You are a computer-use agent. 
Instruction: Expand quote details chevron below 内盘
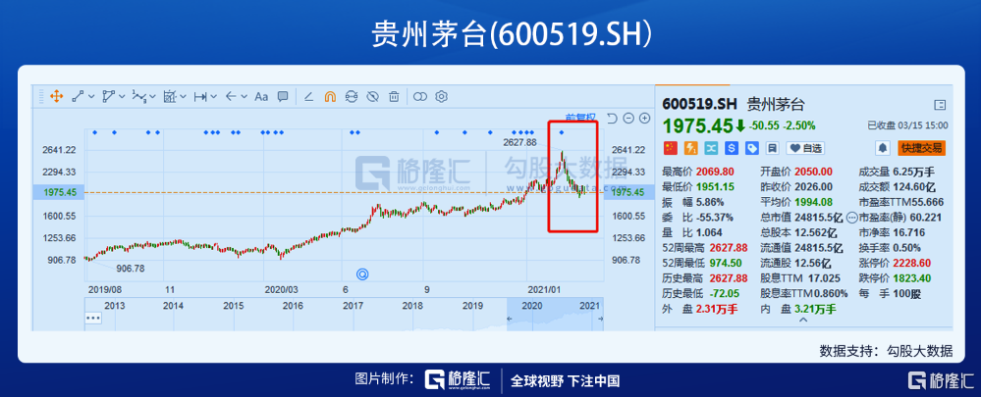pyautogui.click(x=804, y=320)
